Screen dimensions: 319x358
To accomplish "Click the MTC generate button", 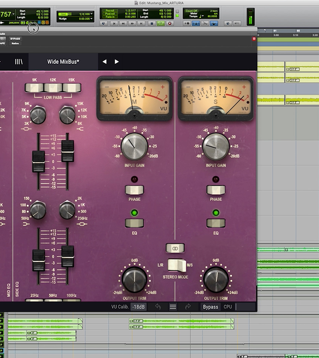I will pos(237,23).
